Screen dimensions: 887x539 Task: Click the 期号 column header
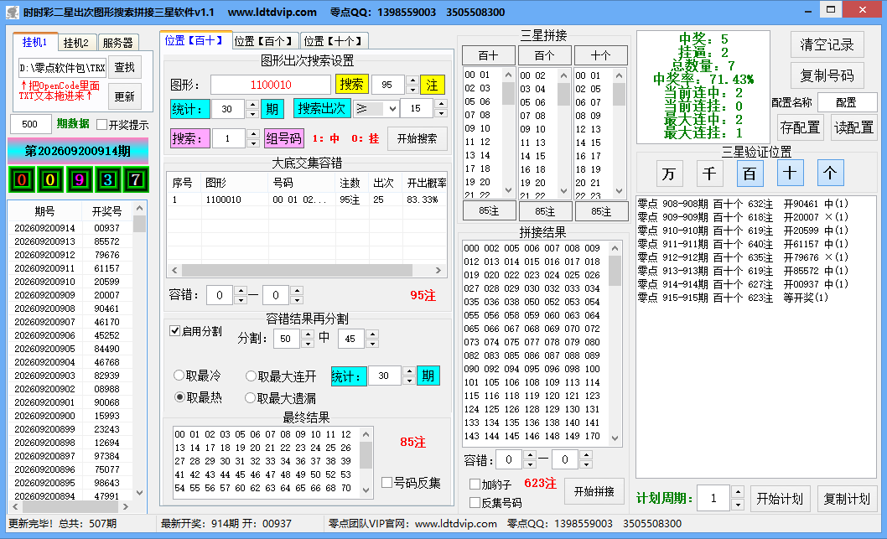pos(44,211)
